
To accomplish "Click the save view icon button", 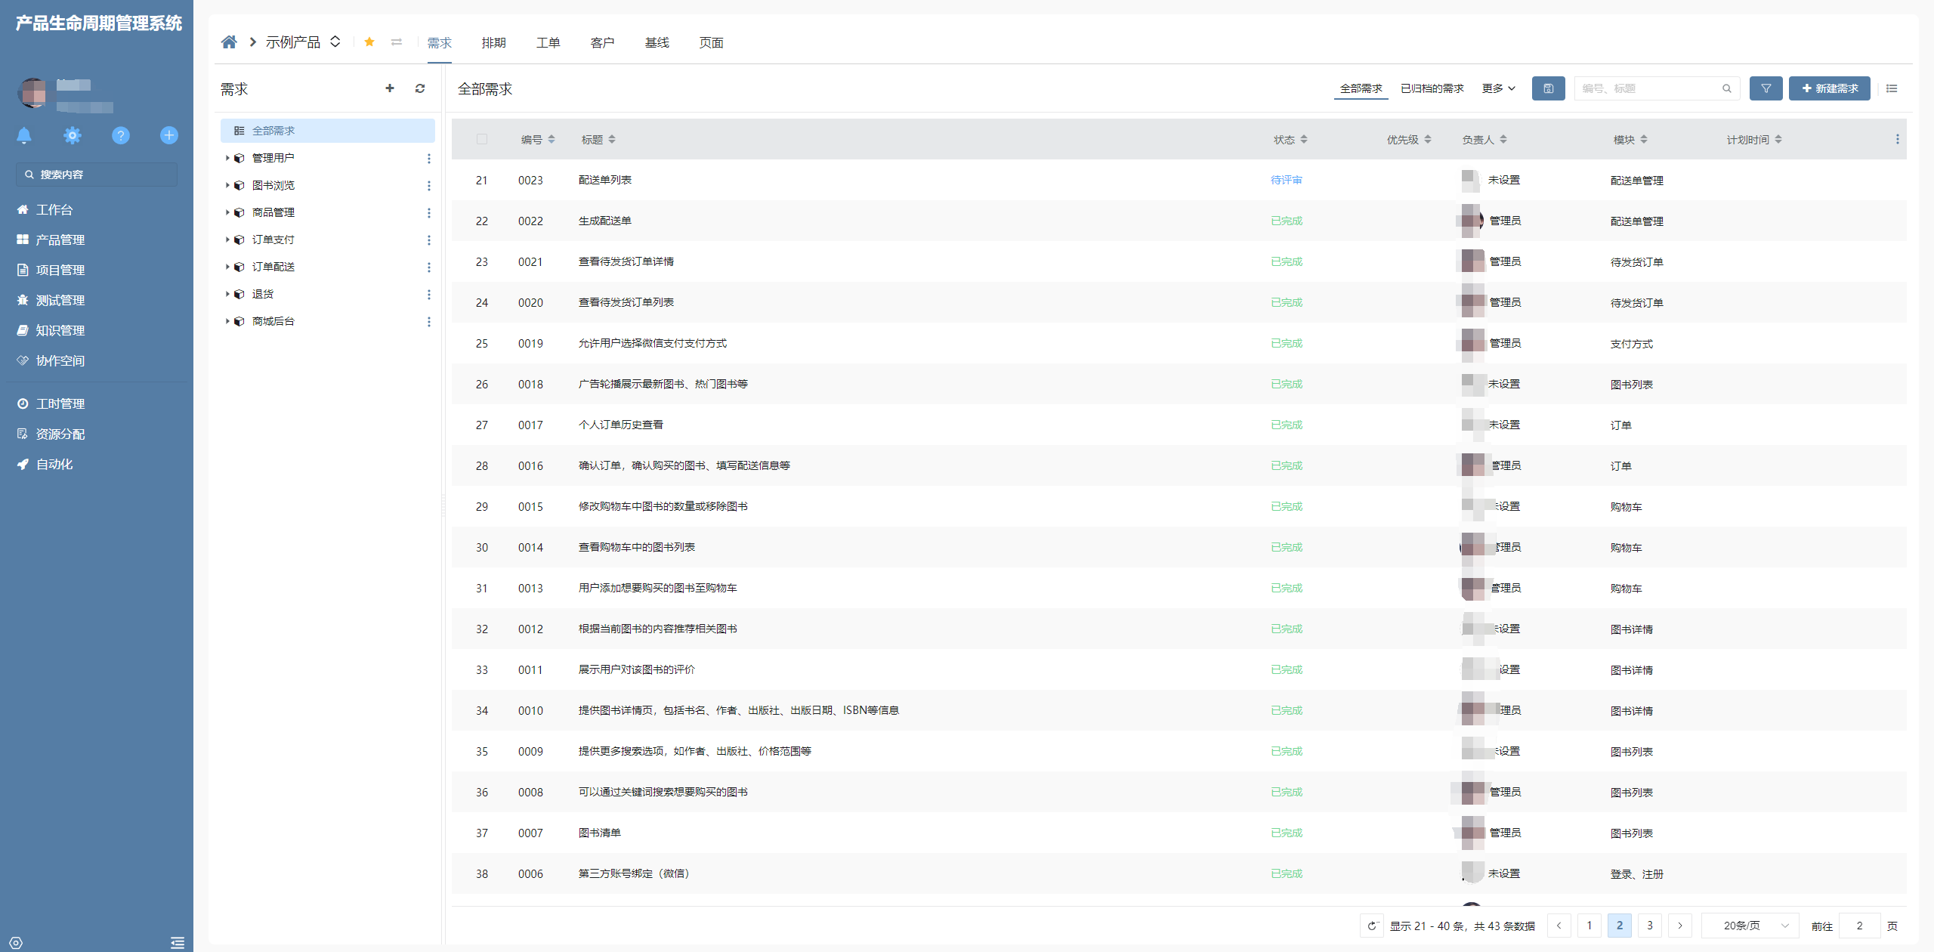I will click(x=1548, y=88).
